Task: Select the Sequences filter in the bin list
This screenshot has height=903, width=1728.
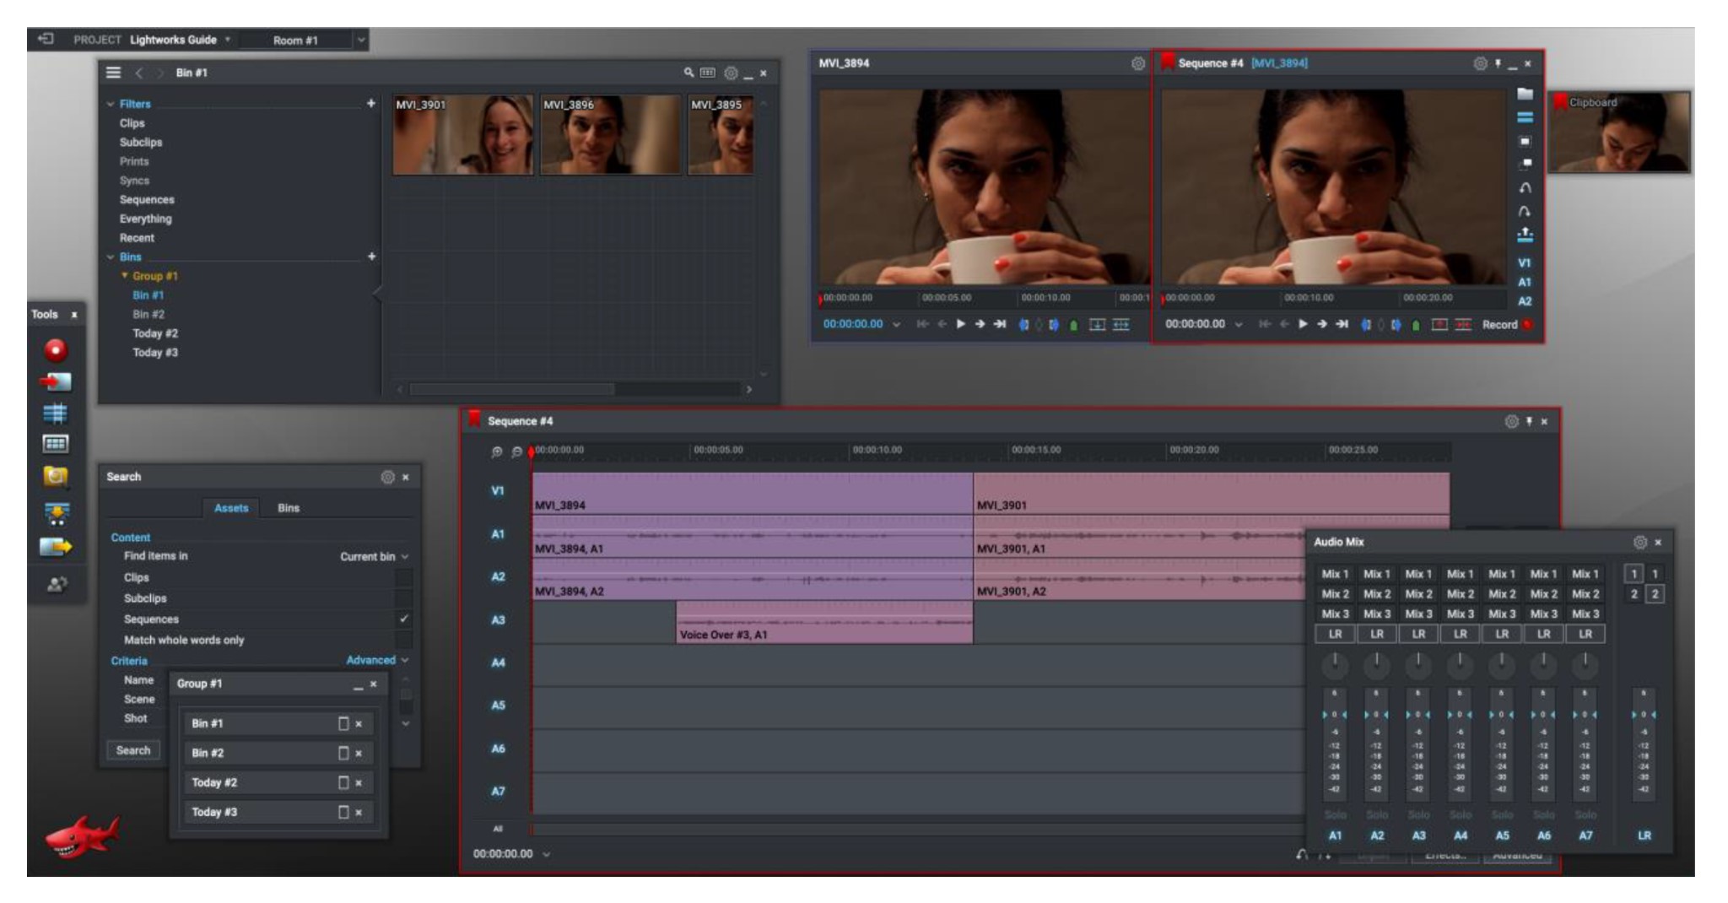Action: 147,200
